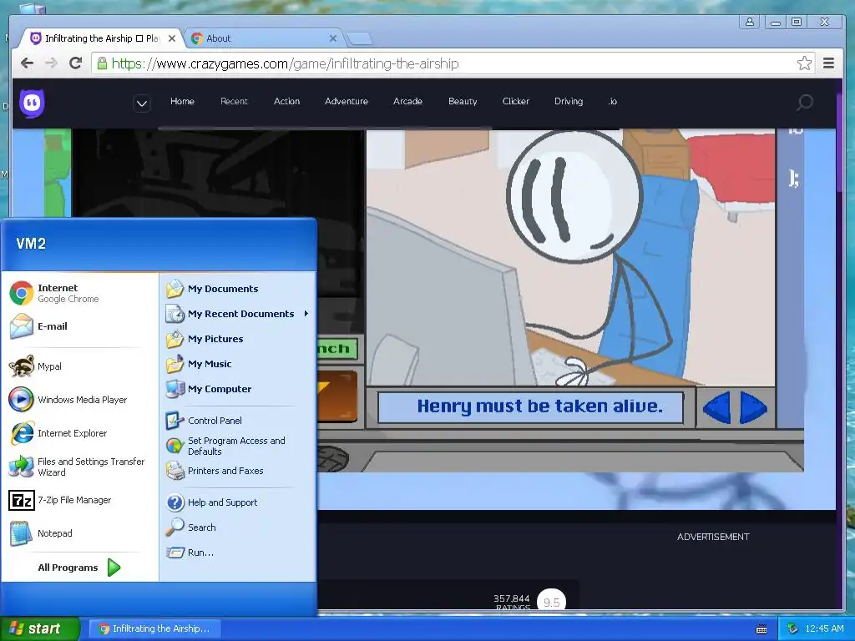Click system tray clock 12:45 AM

[824, 628]
